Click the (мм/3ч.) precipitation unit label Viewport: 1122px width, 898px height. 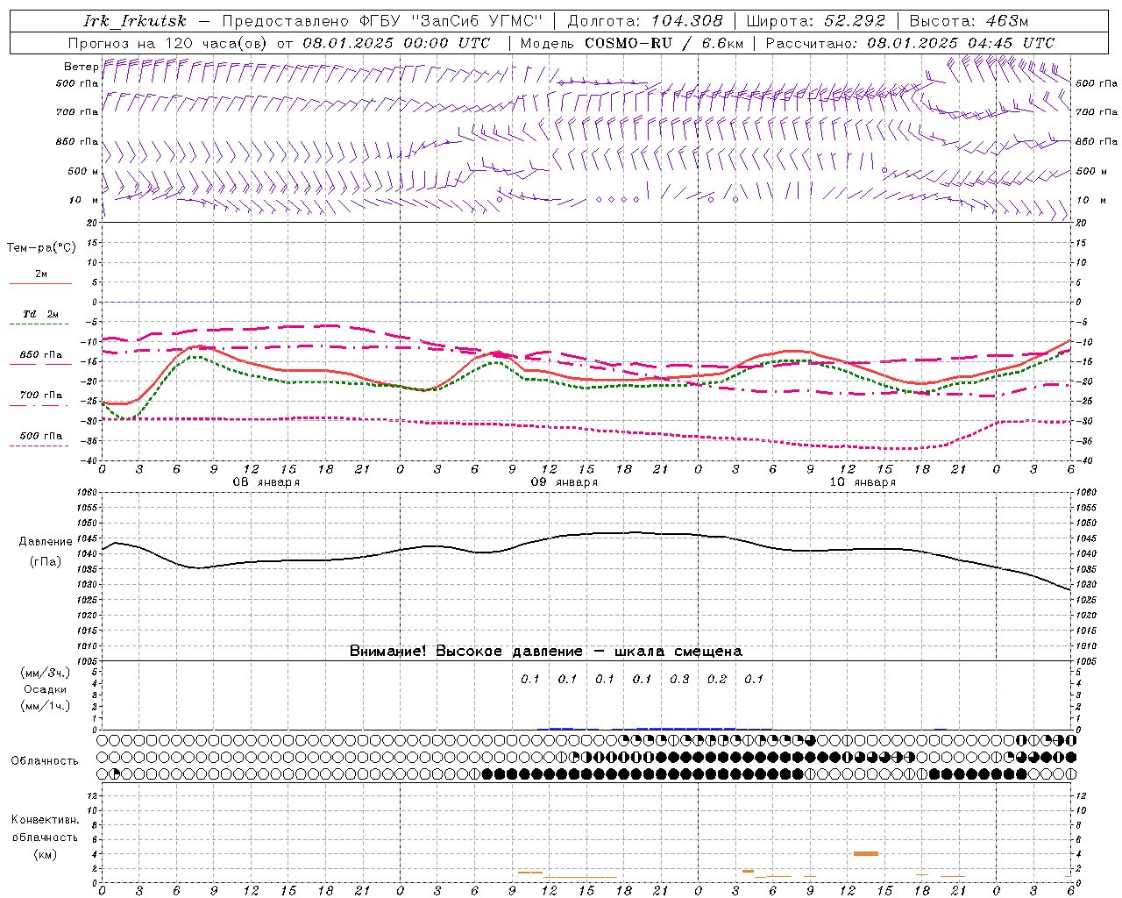click(46, 673)
